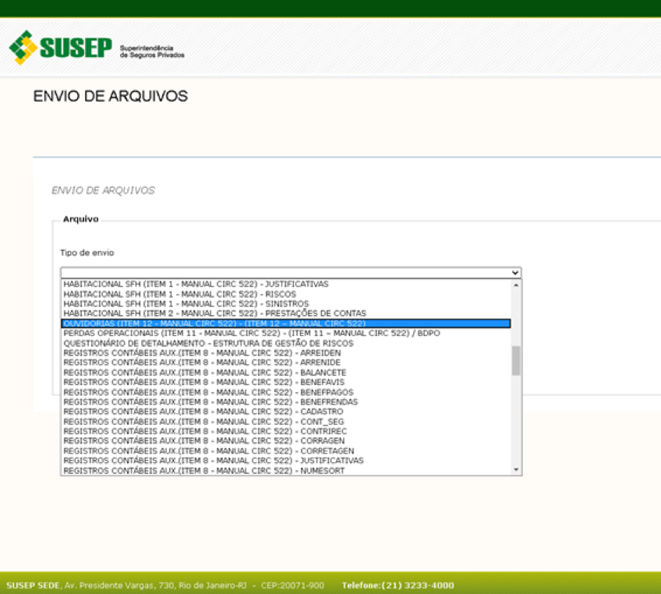Click the SUSEP diamond logo icon
The height and width of the screenshot is (594, 661).
point(23,48)
